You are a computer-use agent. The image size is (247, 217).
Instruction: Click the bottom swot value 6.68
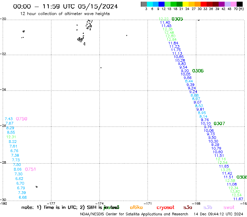point(23,197)
